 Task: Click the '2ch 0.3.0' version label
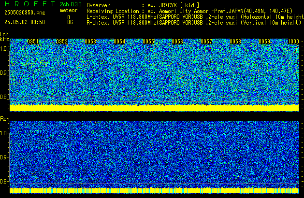pyautogui.click(x=71, y=4)
